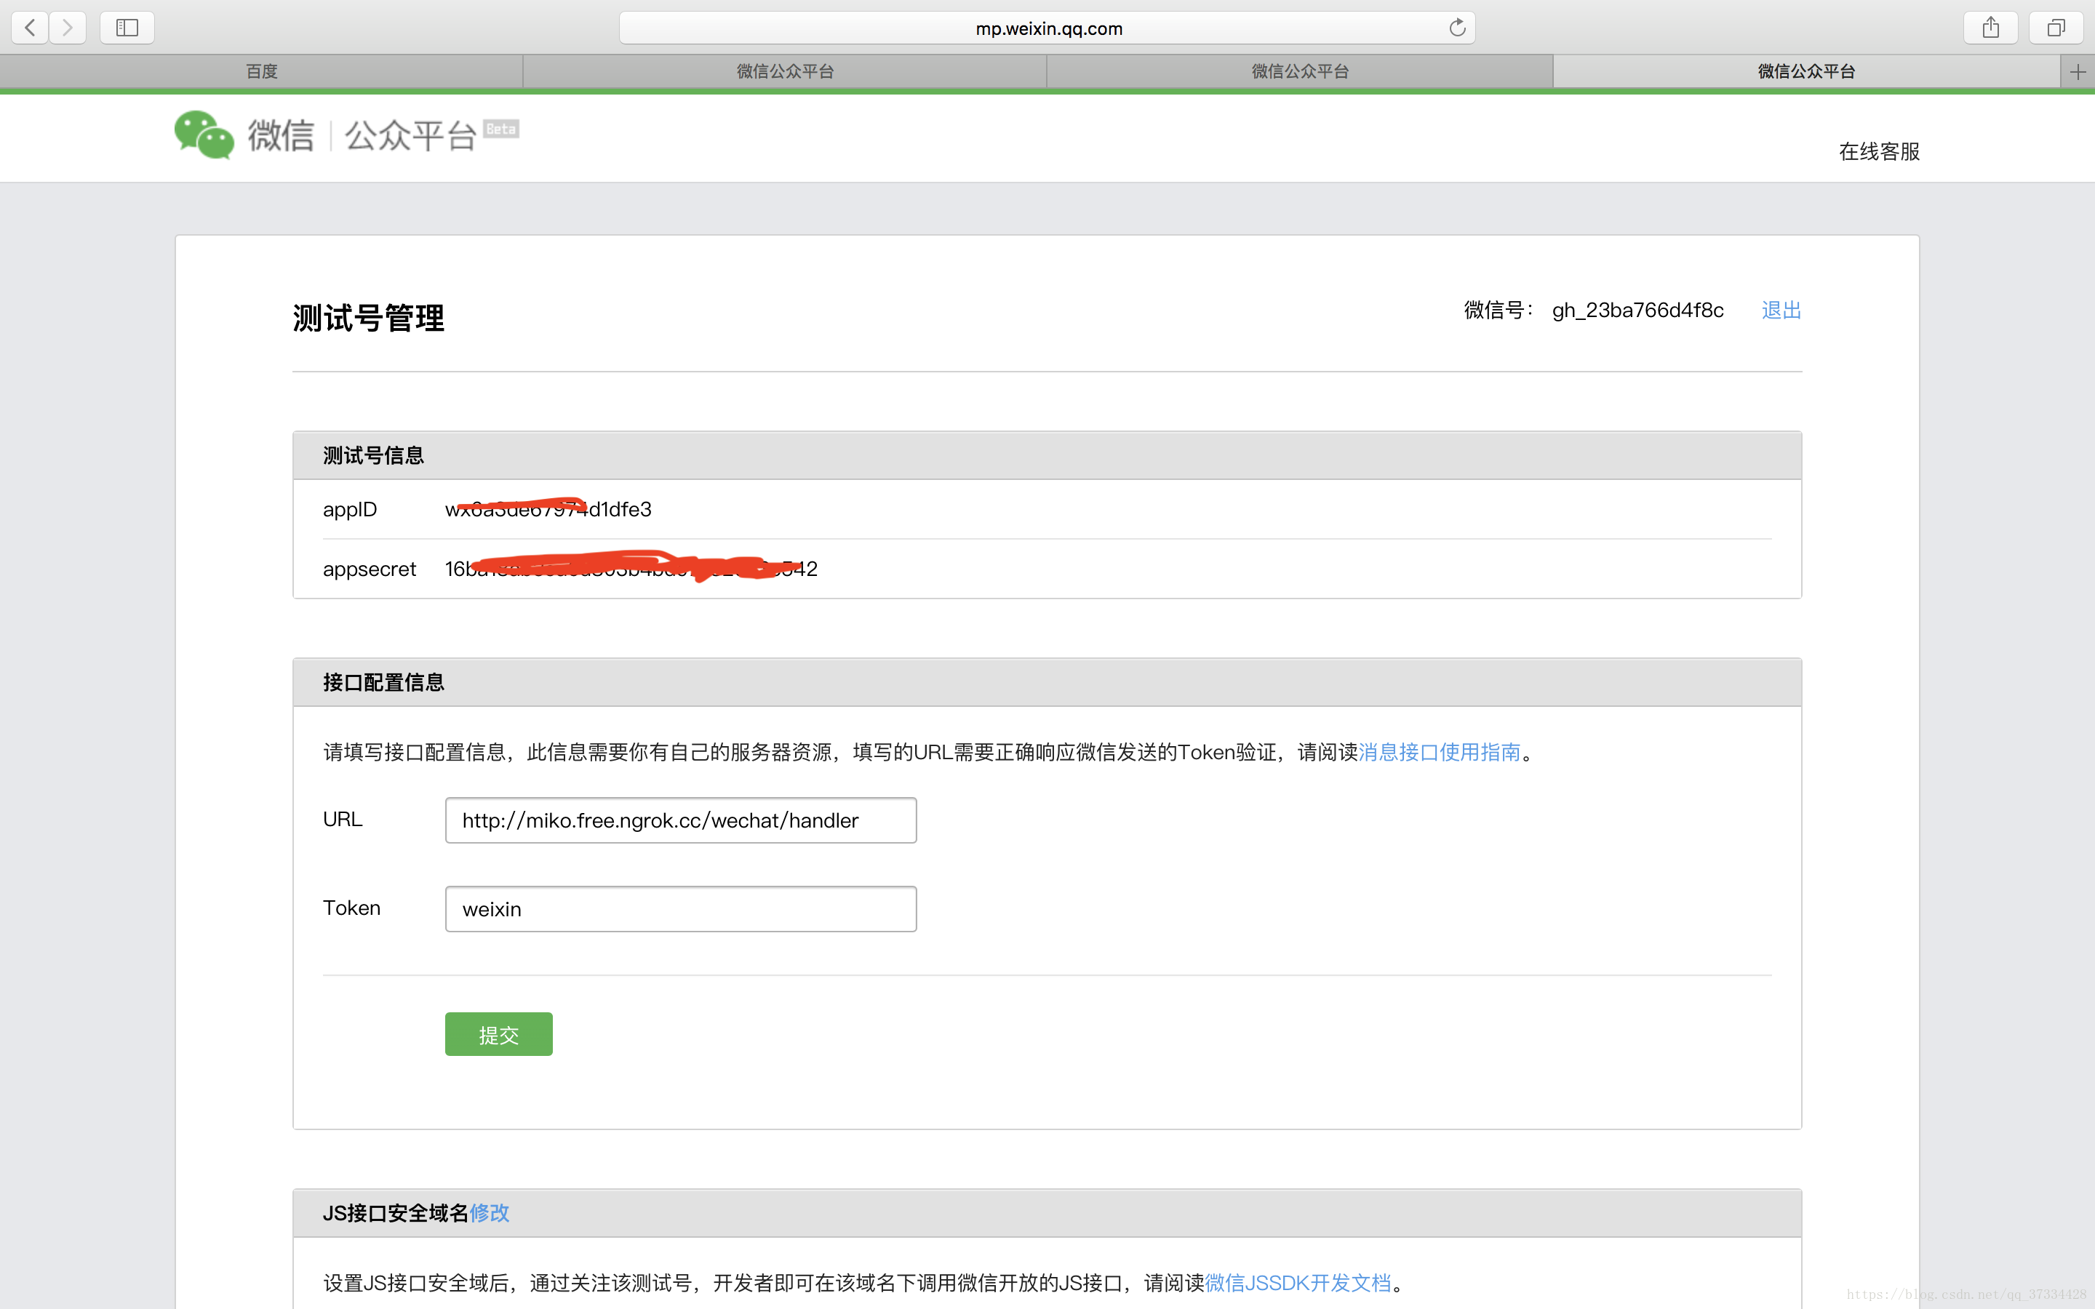Click 修改 next to JS接口安全域名

click(x=489, y=1213)
